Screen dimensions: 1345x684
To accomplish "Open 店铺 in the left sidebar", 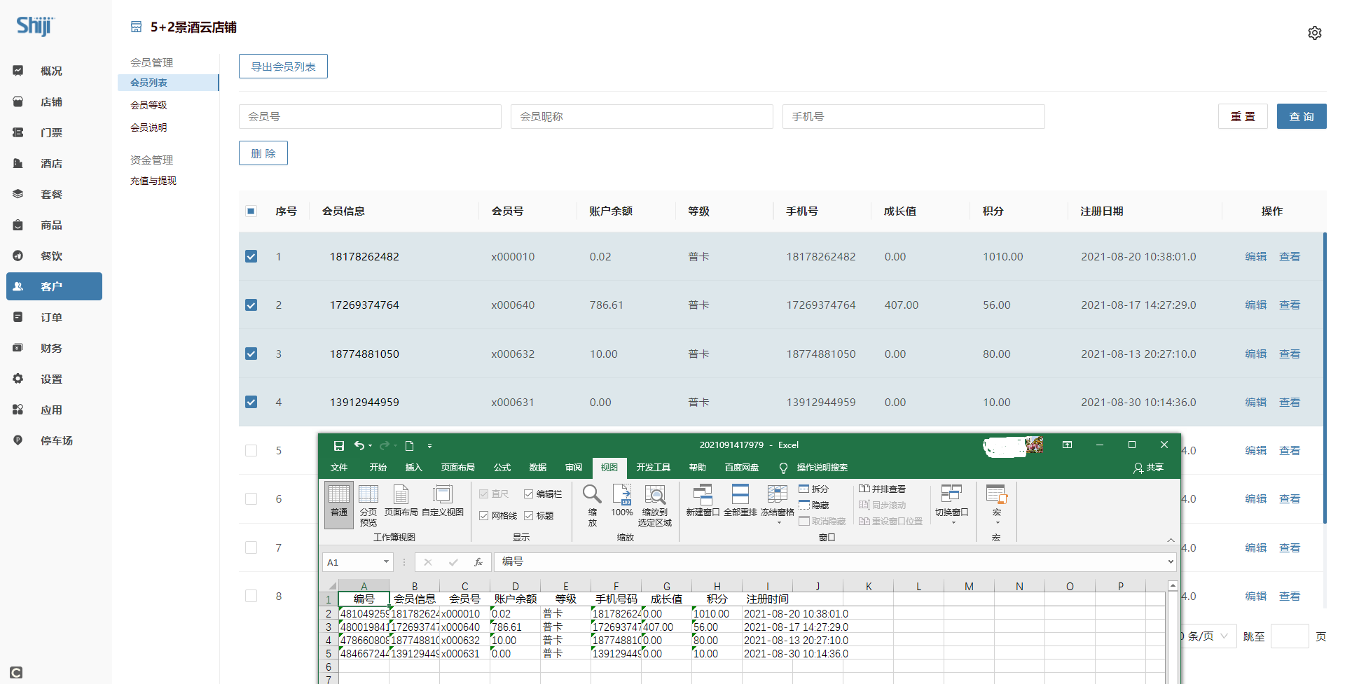I will pyautogui.click(x=52, y=102).
